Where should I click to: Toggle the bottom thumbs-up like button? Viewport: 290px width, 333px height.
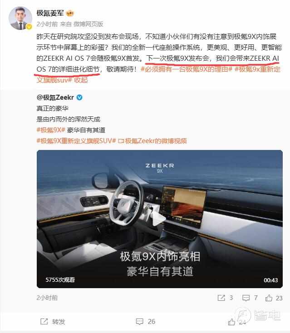(x=231, y=322)
